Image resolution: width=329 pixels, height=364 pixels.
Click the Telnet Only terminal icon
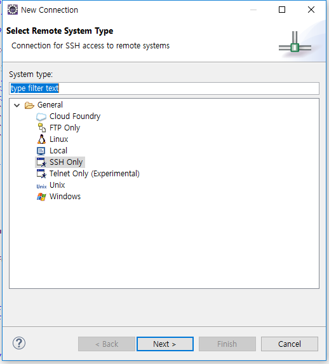pyautogui.click(x=41, y=174)
